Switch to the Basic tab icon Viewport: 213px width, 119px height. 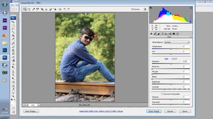point(151,34)
